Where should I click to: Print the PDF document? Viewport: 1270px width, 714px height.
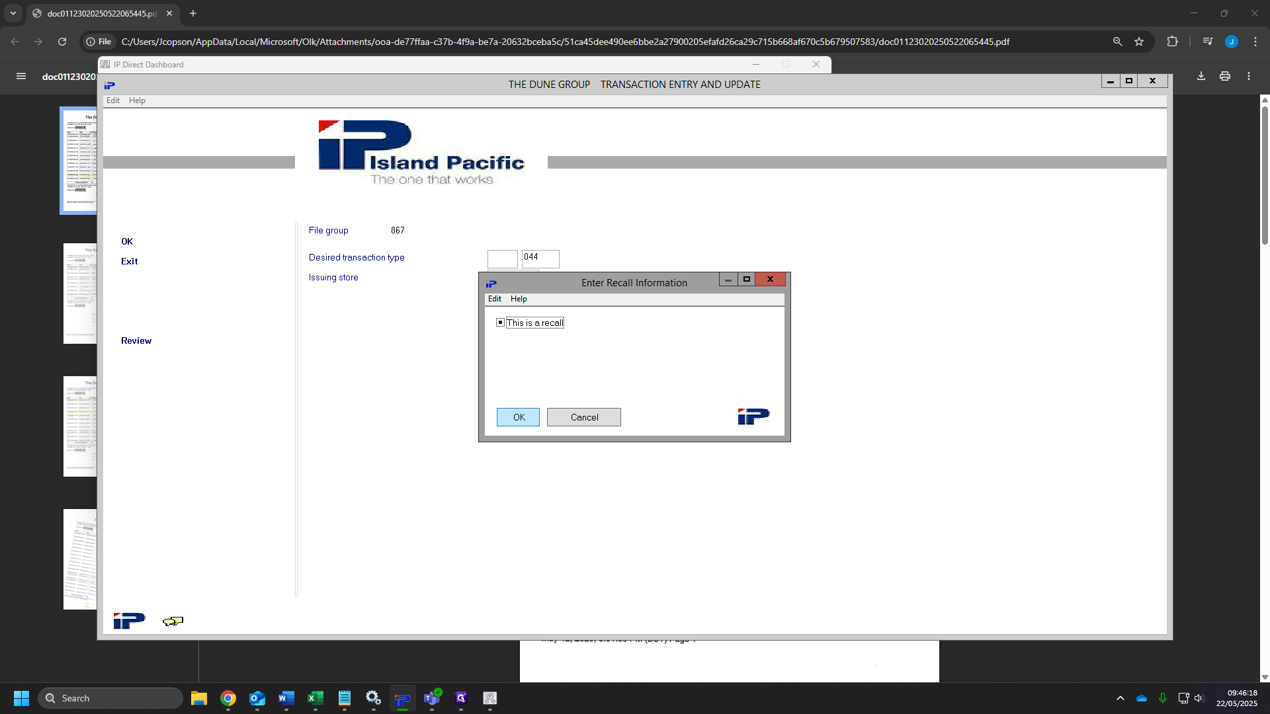pyautogui.click(x=1225, y=76)
